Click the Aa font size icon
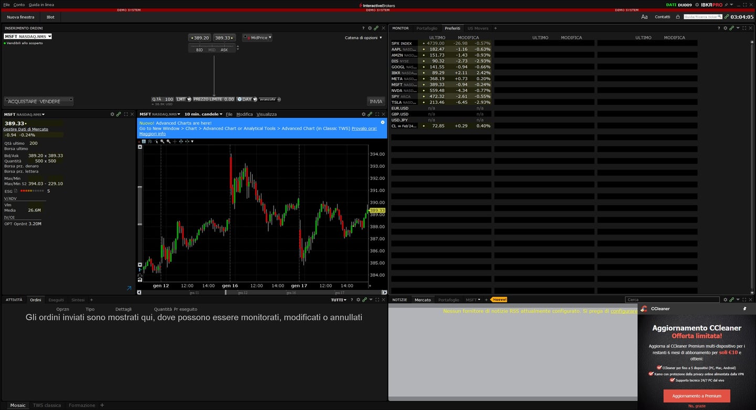Screen dimensions: 756x410 [644, 17]
